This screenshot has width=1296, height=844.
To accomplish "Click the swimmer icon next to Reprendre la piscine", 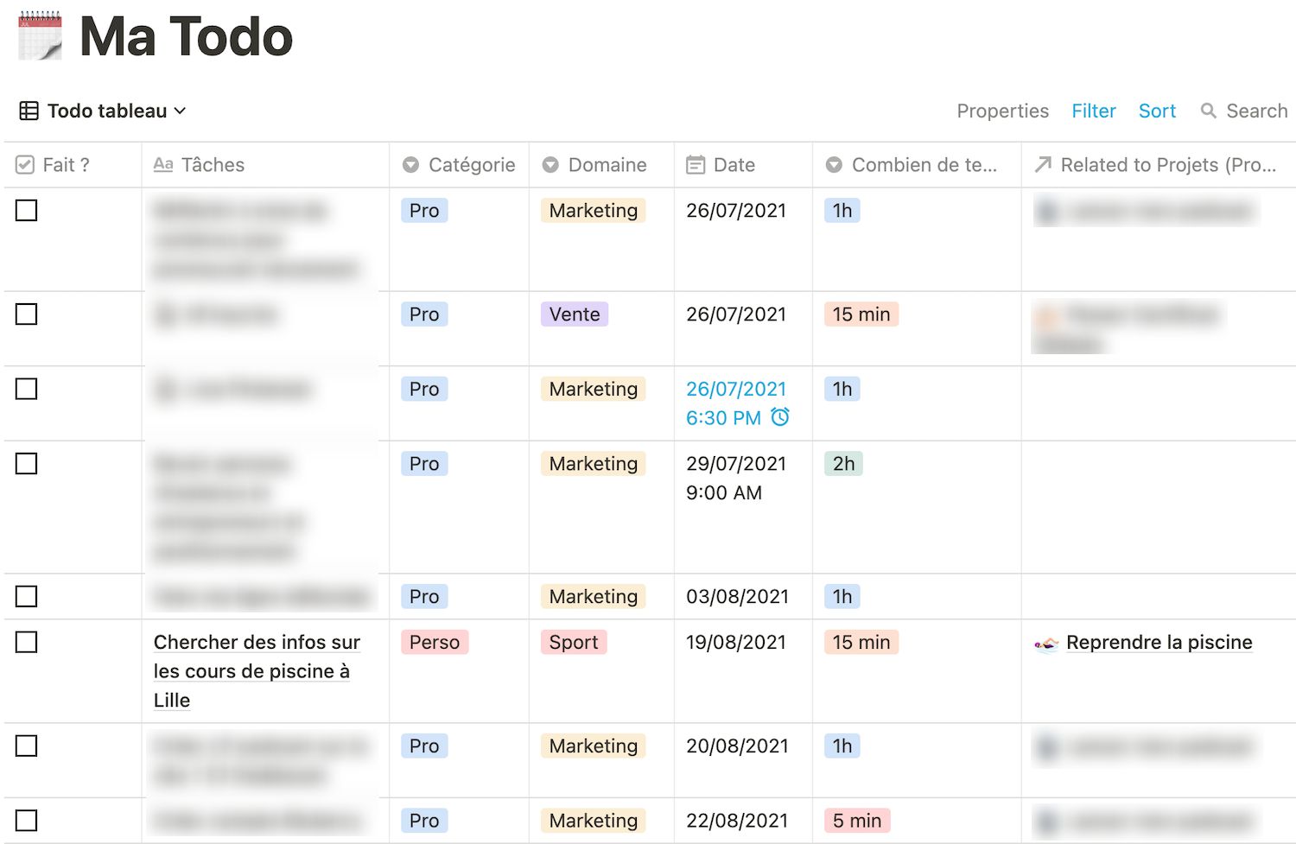I will [x=1046, y=644].
